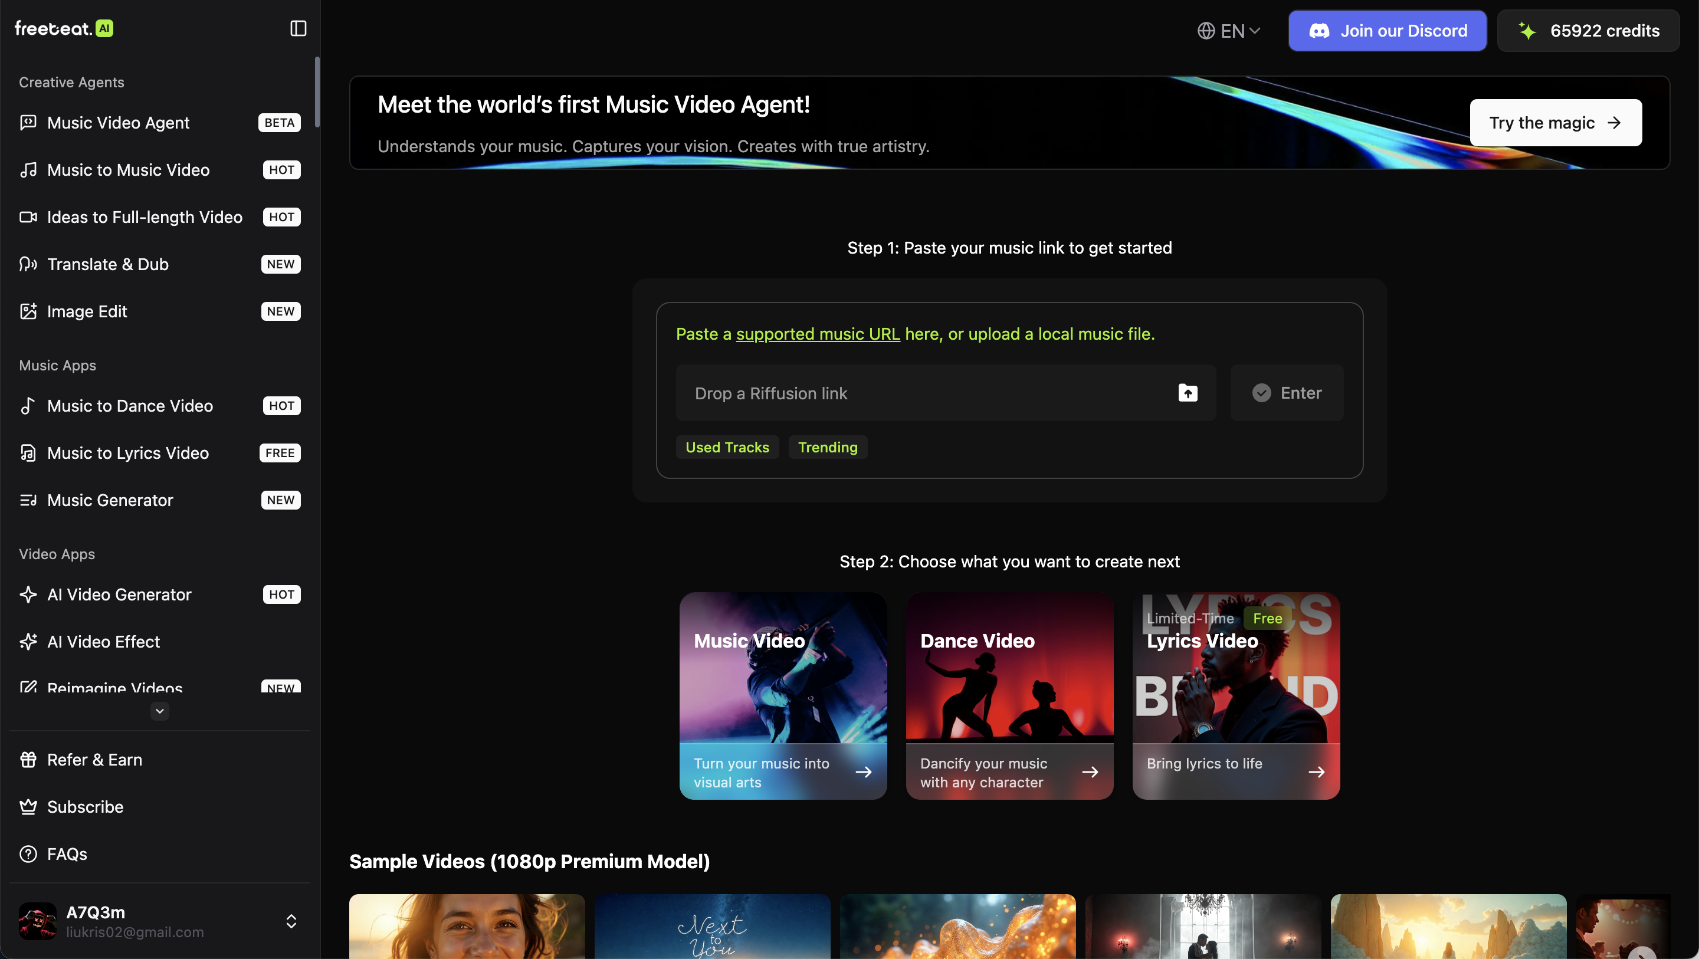Open the FAQs question mark icon
The height and width of the screenshot is (959, 1699).
coord(28,854)
